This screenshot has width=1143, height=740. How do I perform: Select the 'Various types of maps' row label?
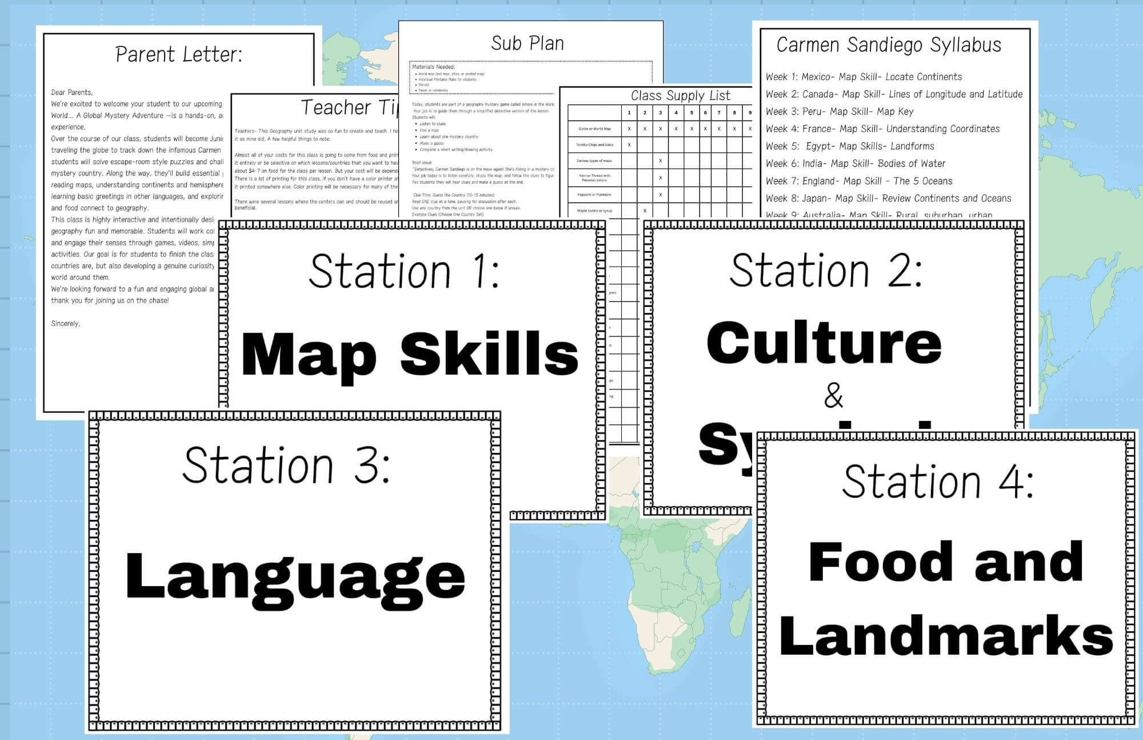(594, 161)
